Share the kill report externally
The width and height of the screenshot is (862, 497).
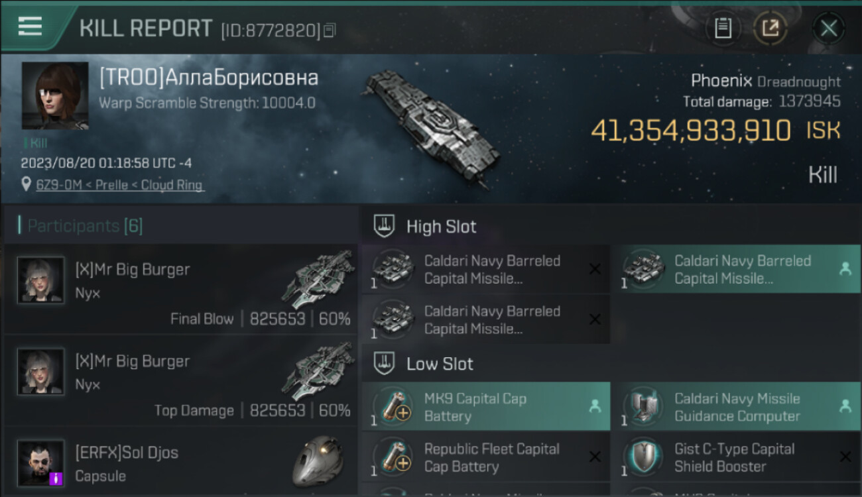770,28
